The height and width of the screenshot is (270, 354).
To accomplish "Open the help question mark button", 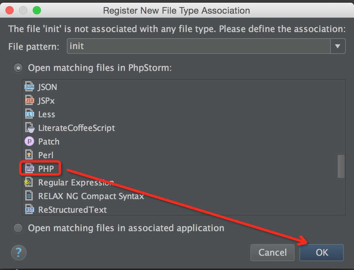I will click(x=18, y=252).
